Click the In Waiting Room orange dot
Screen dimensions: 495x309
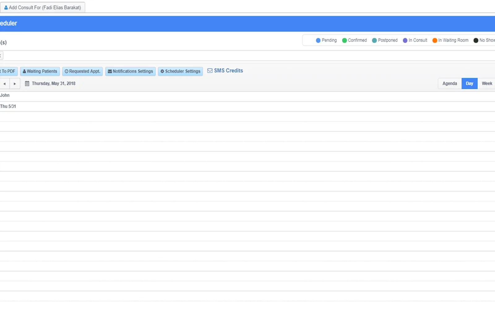pos(435,40)
